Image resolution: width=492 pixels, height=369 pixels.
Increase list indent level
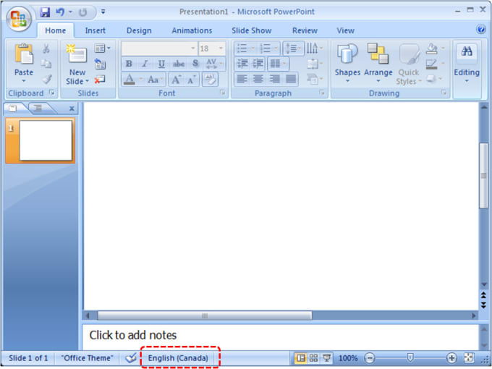[x=258, y=64]
